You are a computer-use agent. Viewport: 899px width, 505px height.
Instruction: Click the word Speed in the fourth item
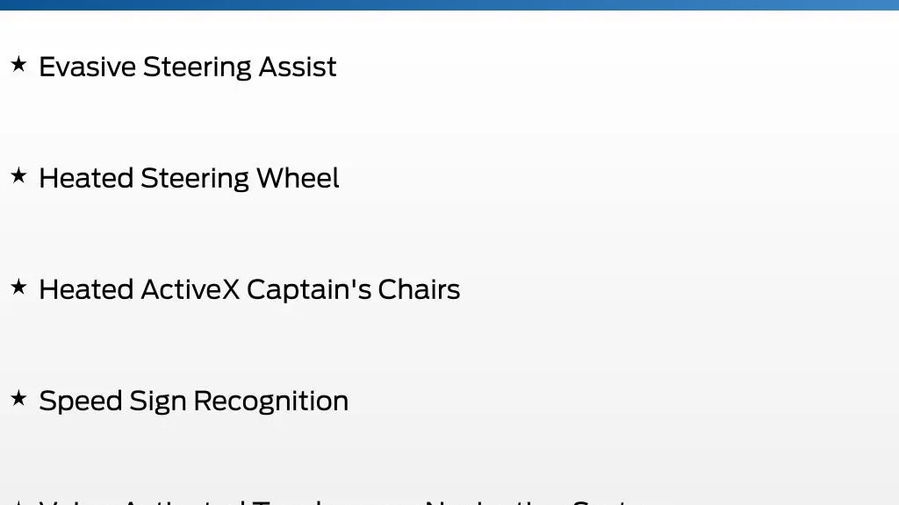coord(81,401)
